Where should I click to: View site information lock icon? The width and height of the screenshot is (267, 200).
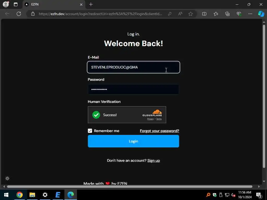(x=33, y=14)
